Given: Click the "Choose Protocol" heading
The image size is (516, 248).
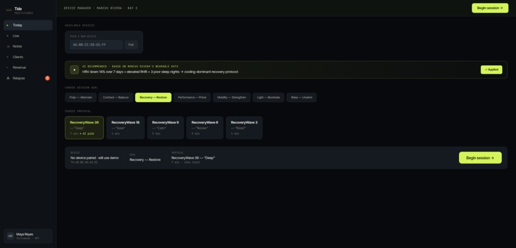Looking at the screenshot, I should tap(78, 111).
